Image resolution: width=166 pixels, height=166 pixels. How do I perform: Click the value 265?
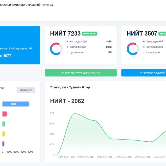pos(110,52)
